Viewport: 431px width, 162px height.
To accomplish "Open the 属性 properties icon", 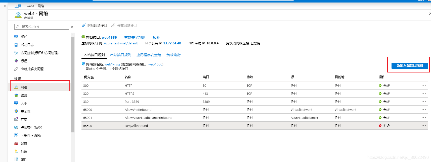I will coord(16,159).
